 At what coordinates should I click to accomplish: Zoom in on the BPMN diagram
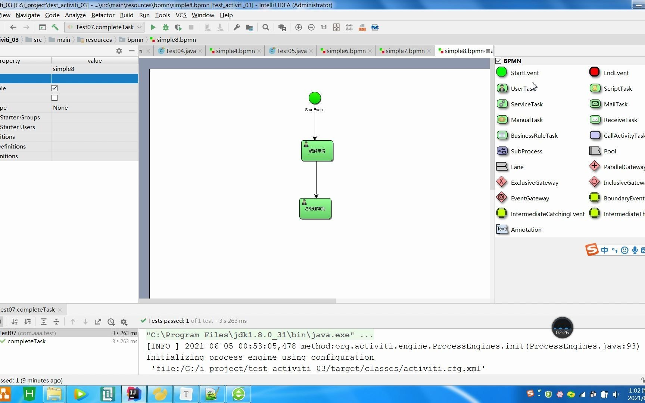(x=299, y=27)
